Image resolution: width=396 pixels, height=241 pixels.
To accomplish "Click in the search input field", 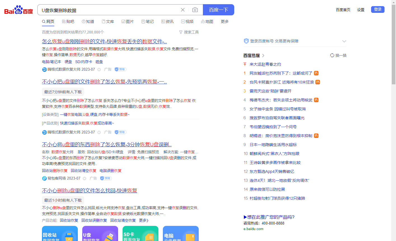I will coord(109,10).
